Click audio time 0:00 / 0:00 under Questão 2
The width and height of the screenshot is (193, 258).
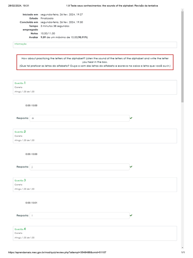click(31, 154)
